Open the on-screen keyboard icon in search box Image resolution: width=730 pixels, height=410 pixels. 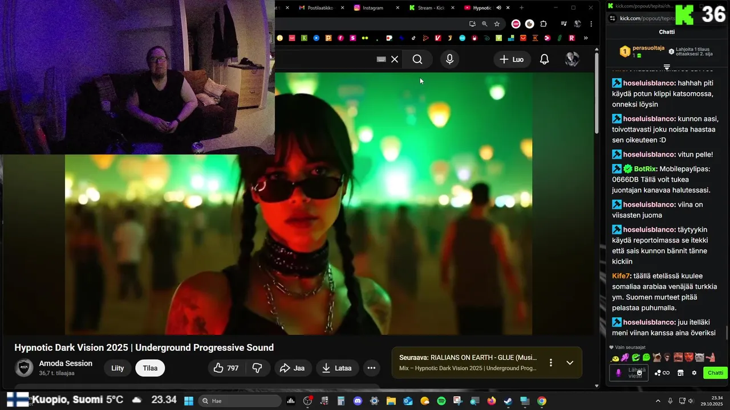point(382,59)
